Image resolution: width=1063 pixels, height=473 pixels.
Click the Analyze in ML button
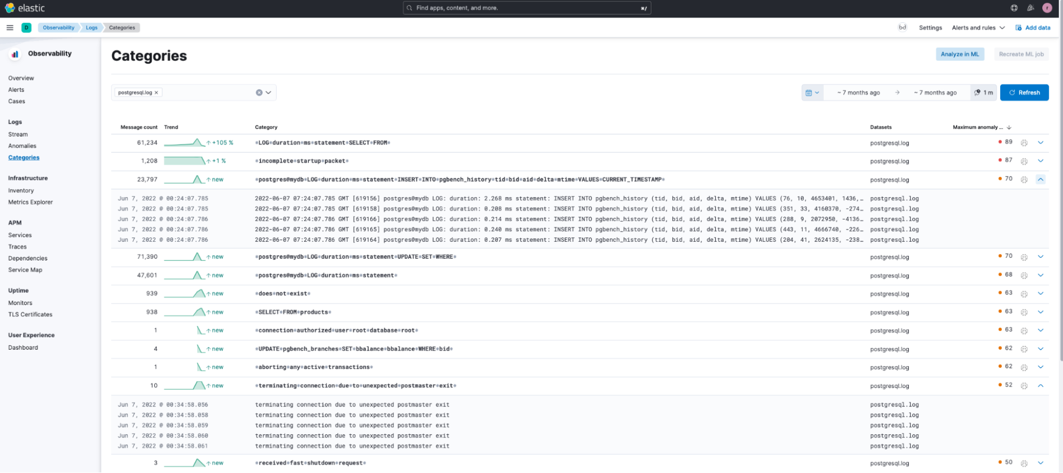pos(959,54)
